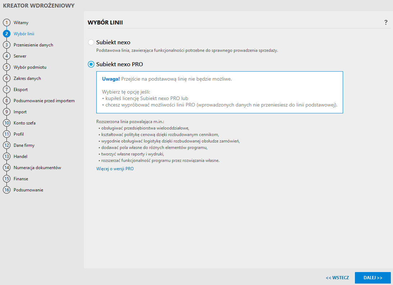
Task: Click step 4 circle icon for Serwer
Action: point(6,56)
